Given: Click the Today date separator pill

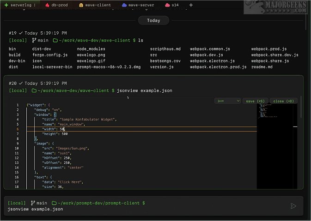Looking at the screenshot, I should (x=153, y=20).
